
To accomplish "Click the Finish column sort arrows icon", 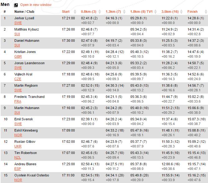I will [x=206, y=12].
